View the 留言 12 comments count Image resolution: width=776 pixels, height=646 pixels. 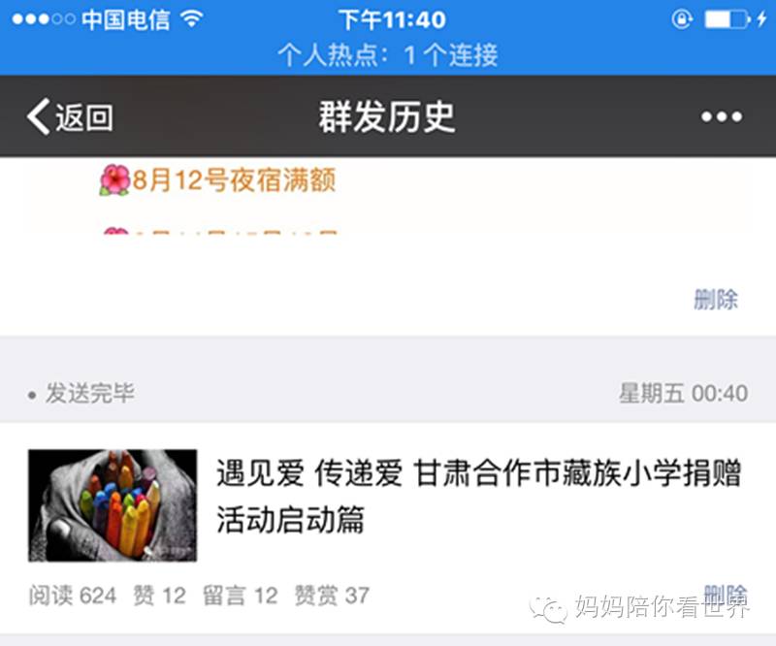pos(241,596)
